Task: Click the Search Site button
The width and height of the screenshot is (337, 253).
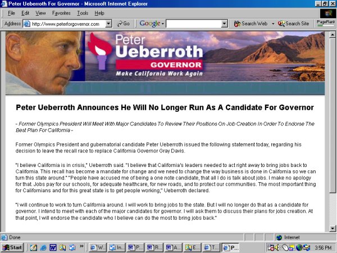Action: click(293, 24)
